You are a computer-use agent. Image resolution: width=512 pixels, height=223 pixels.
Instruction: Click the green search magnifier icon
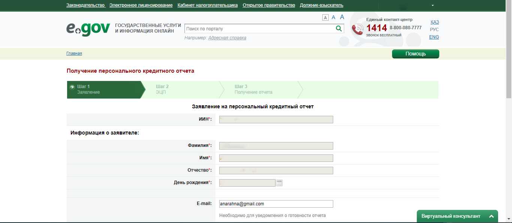338,28
